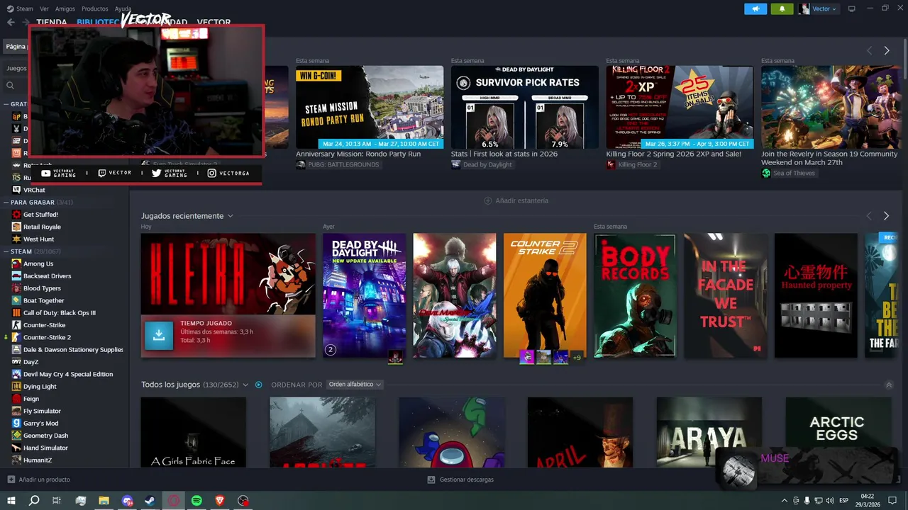Open Dead by Daylight recent game cover
908x510 pixels.
click(x=365, y=295)
